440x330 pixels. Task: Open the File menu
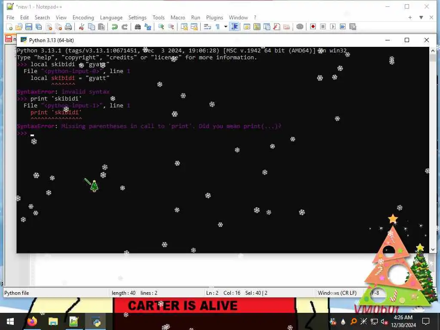point(10,17)
